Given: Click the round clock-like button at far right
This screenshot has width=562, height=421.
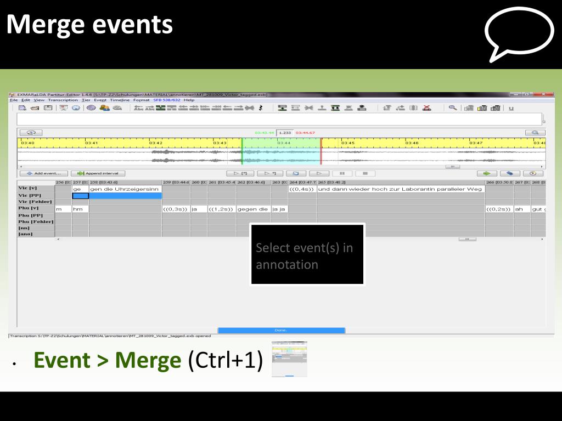Looking at the screenshot, I should (x=533, y=173).
